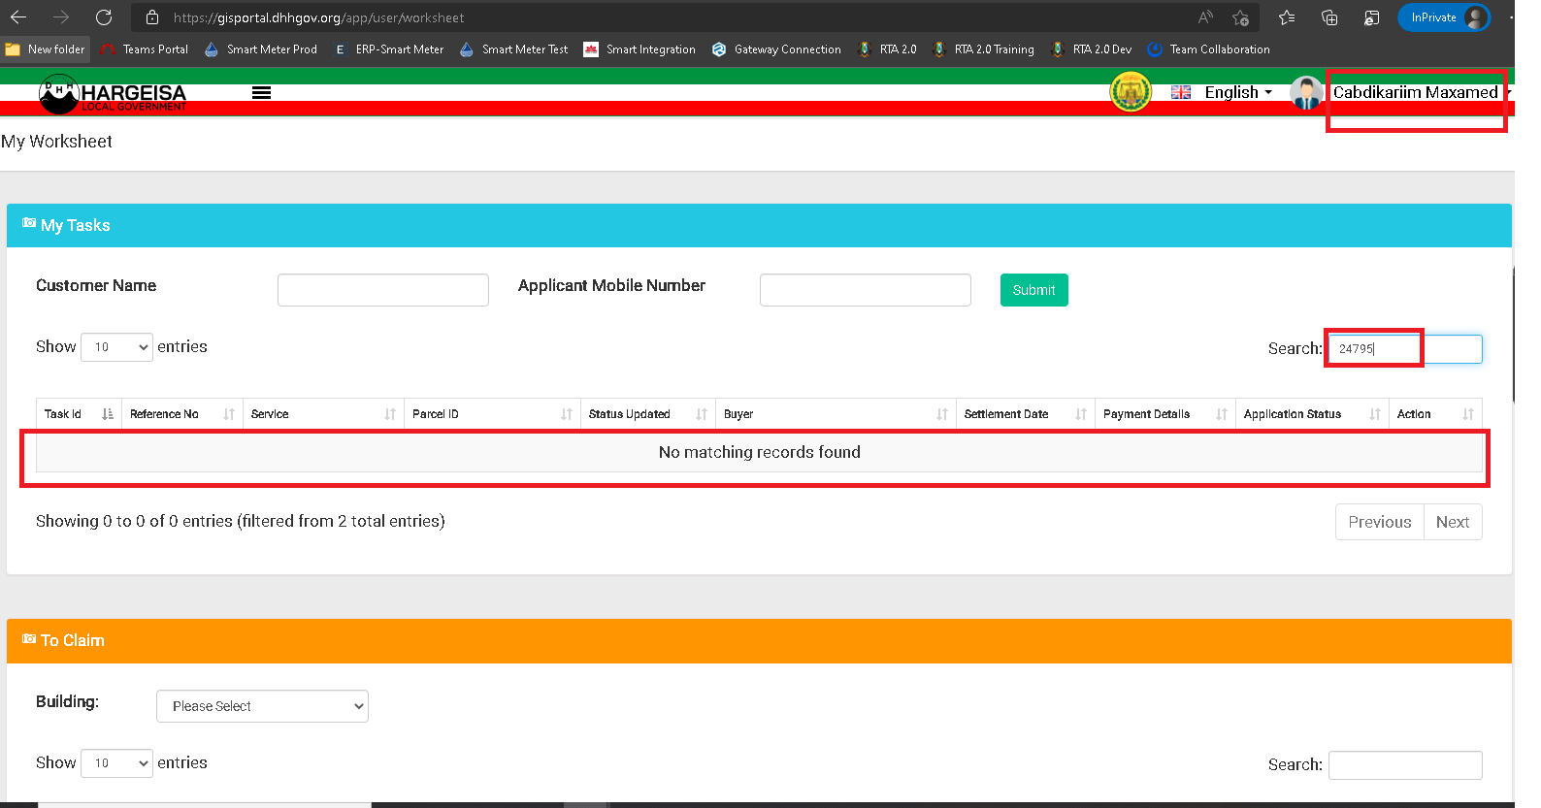Open Smart Integration bookmark
This screenshot has width=1541, height=808.
click(x=639, y=49)
